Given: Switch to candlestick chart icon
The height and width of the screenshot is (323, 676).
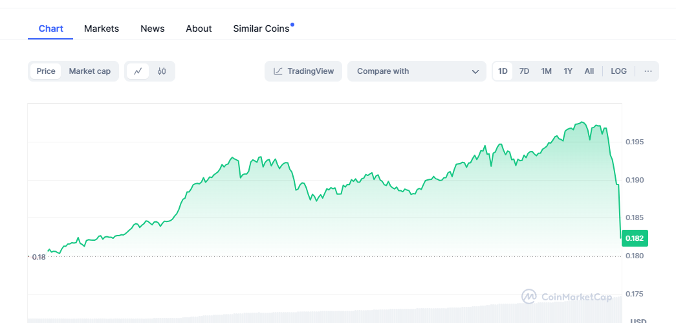Looking at the screenshot, I should 162,71.
